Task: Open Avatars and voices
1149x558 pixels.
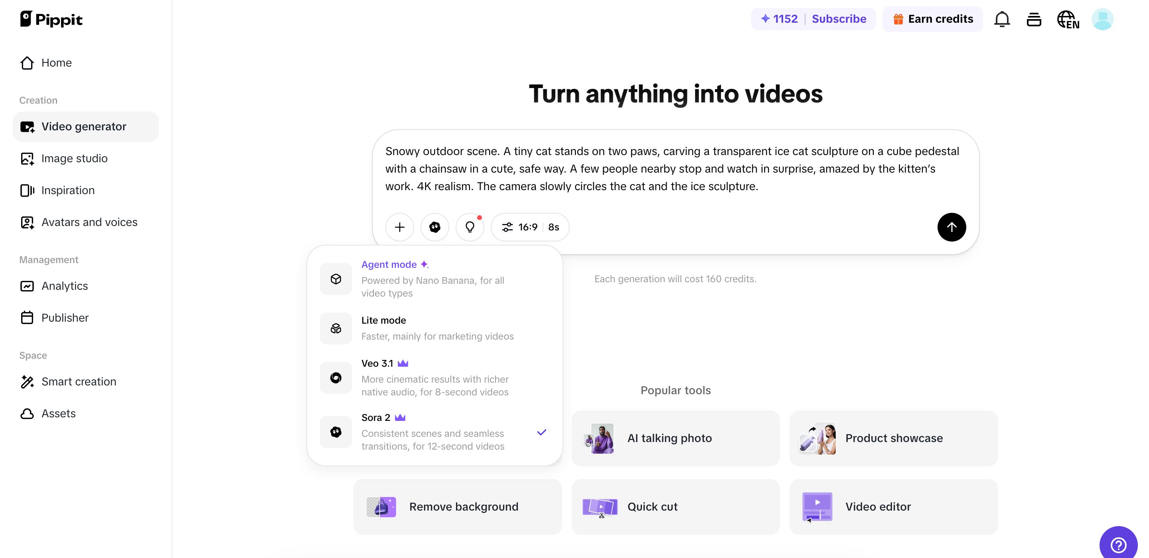Action: pos(89,222)
